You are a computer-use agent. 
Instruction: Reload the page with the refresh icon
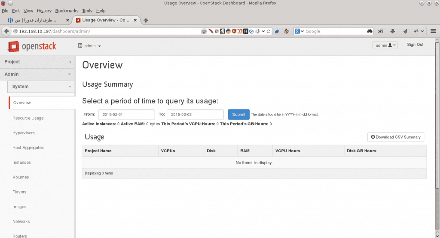pos(269,31)
